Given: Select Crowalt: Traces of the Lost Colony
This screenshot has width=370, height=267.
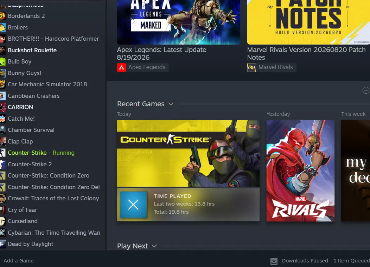Looking at the screenshot, I should point(53,199).
